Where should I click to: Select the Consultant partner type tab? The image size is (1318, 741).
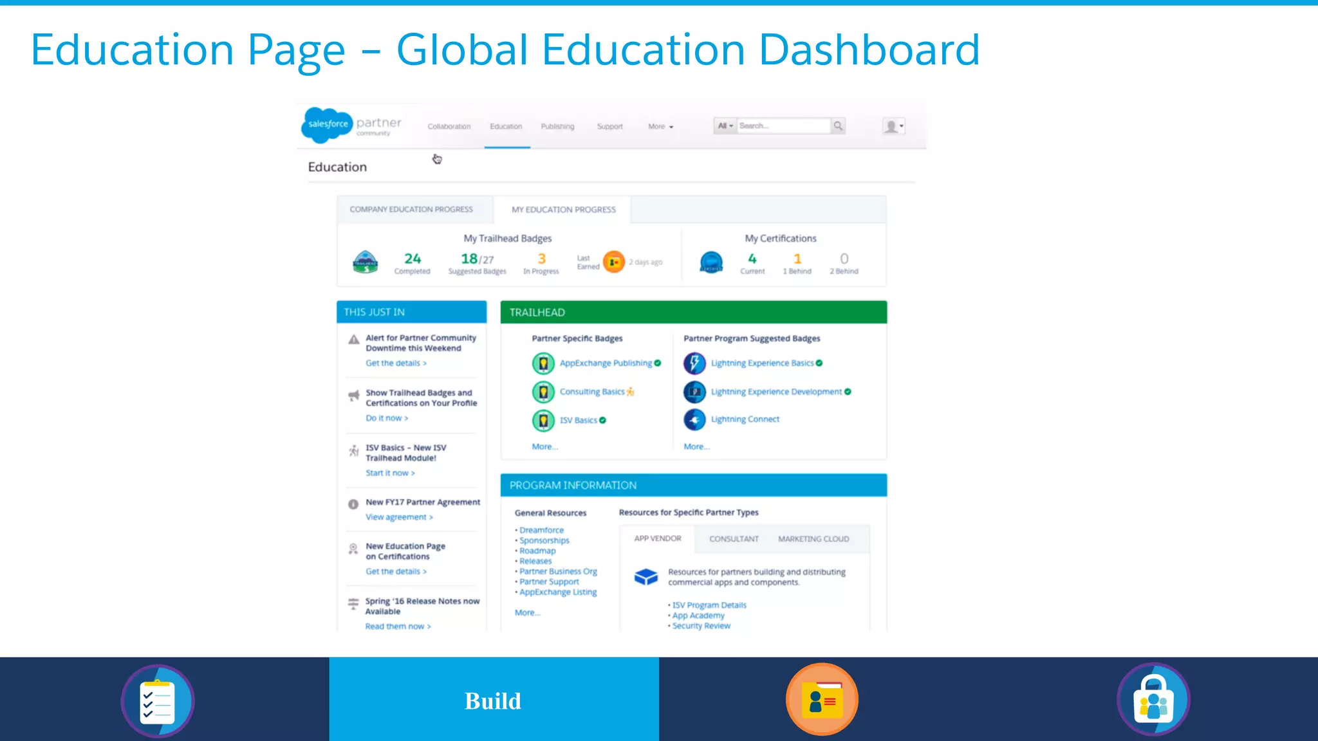pyautogui.click(x=734, y=539)
